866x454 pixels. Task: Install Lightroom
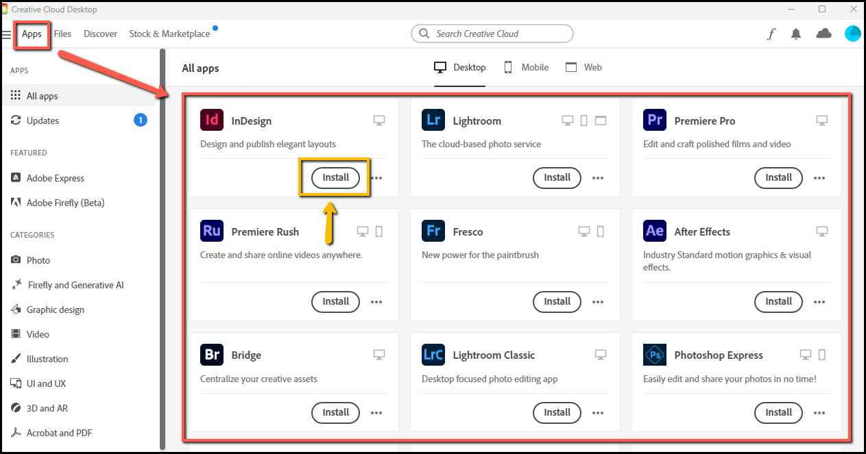click(x=557, y=177)
